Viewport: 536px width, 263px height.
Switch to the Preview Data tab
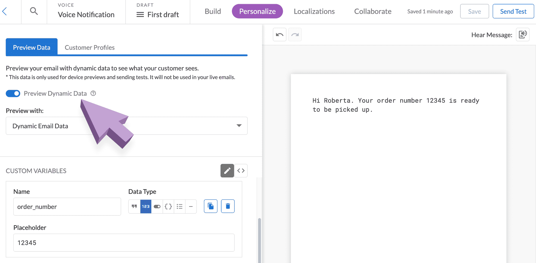tap(32, 47)
